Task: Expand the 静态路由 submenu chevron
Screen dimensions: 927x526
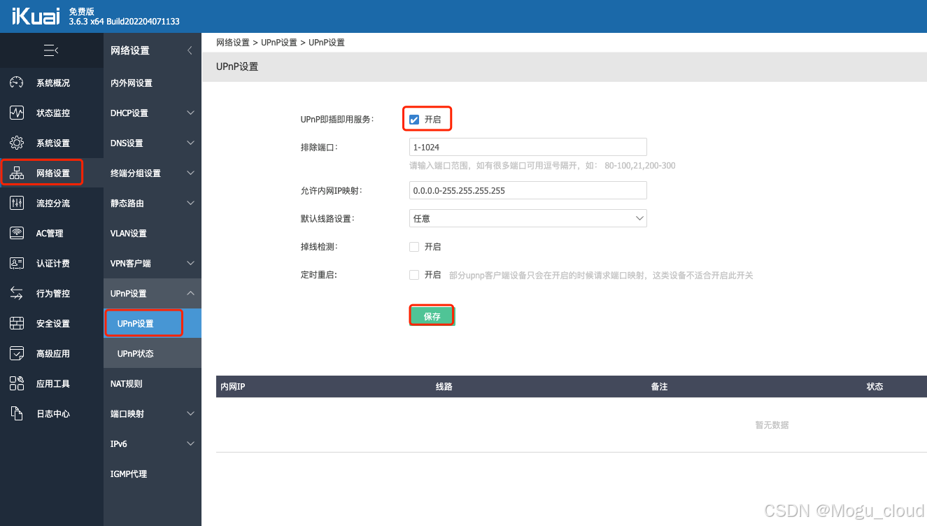Action: (x=190, y=203)
